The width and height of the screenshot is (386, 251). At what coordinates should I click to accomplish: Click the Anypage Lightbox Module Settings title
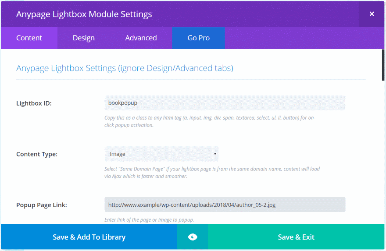click(84, 14)
